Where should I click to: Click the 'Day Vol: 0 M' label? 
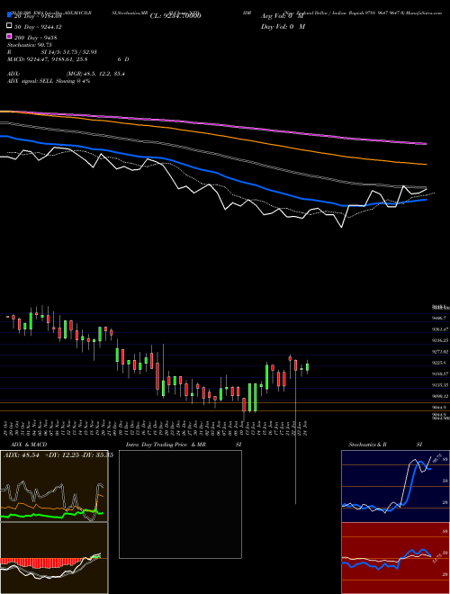tap(283, 27)
